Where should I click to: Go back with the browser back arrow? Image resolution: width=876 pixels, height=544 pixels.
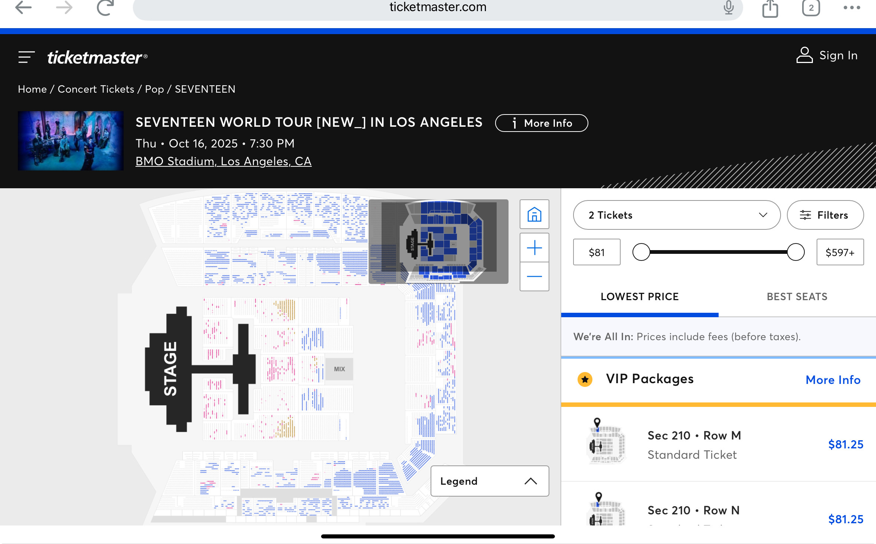23,7
